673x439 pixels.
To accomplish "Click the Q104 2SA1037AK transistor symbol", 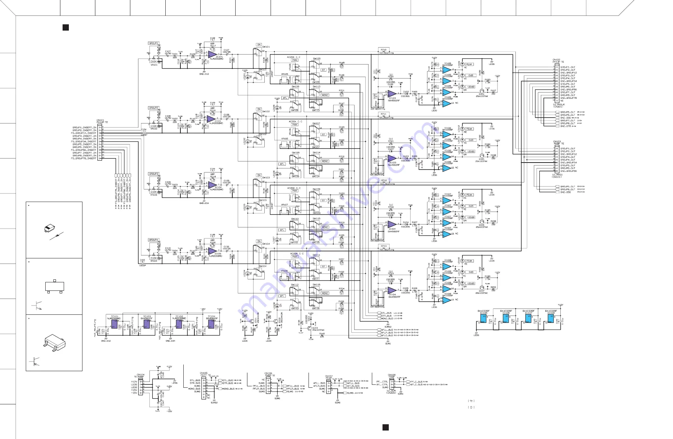I will 482,91.
